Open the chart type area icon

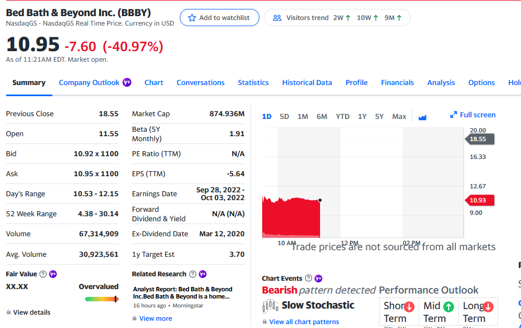tap(422, 117)
